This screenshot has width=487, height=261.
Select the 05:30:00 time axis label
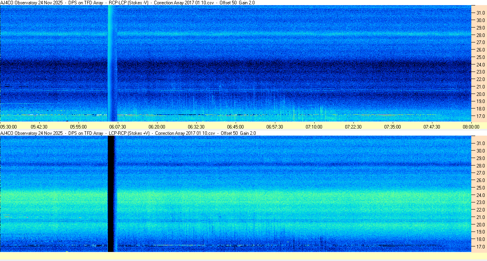point(9,127)
